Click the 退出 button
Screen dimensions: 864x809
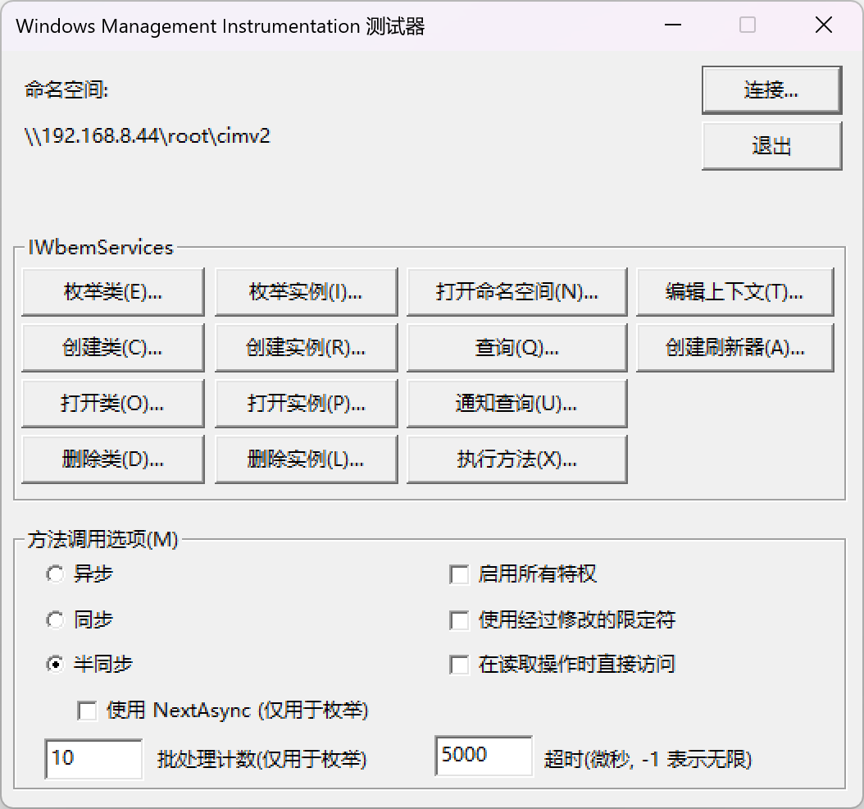tap(771, 146)
